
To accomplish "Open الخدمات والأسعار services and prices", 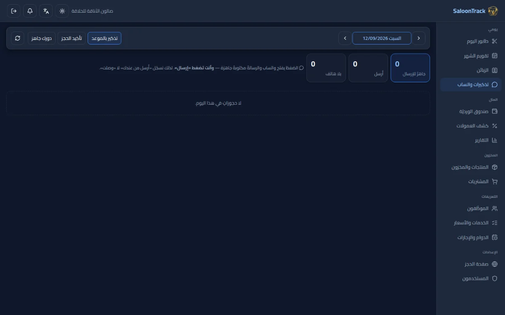I will pyautogui.click(x=471, y=223).
